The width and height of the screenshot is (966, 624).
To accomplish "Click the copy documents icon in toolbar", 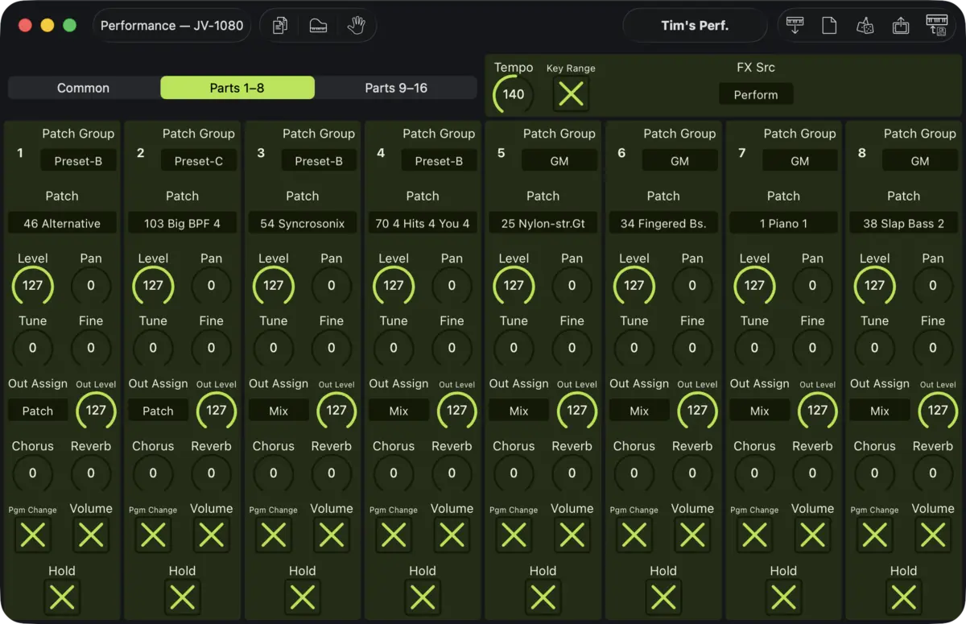I will (280, 26).
